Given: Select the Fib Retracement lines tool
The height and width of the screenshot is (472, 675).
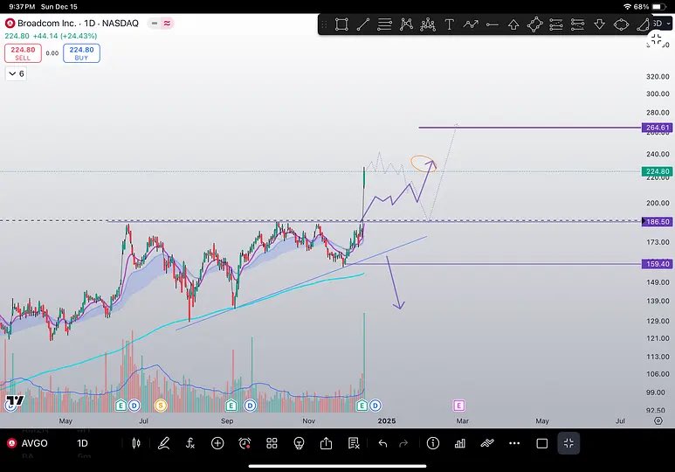Looking at the screenshot, I should 384,24.
